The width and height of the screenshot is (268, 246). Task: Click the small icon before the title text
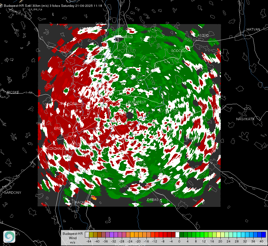tap(1, 6)
